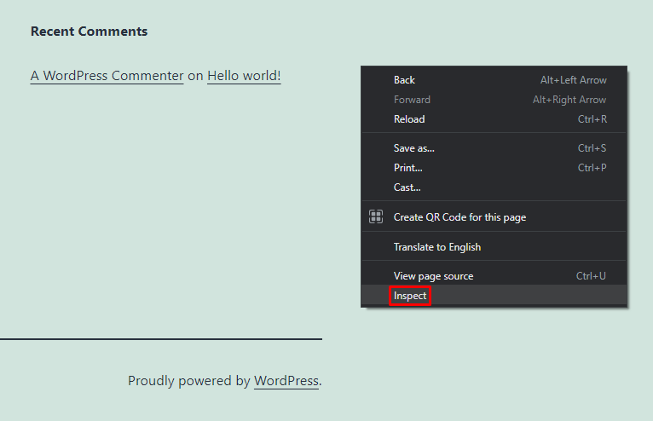Screen dimensions: 653x421
Task: Launch Inspect from the context menu
Action: point(410,296)
